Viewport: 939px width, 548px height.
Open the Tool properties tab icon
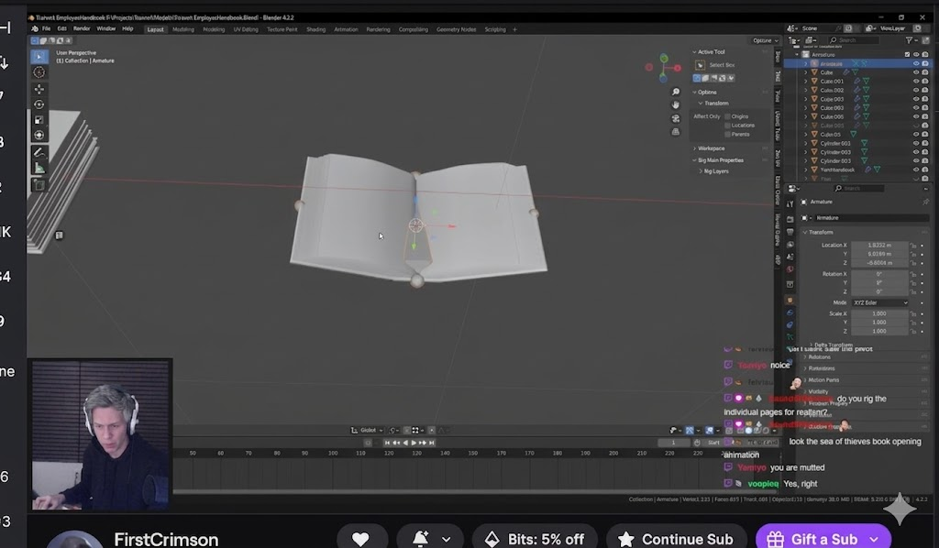pyautogui.click(x=790, y=204)
